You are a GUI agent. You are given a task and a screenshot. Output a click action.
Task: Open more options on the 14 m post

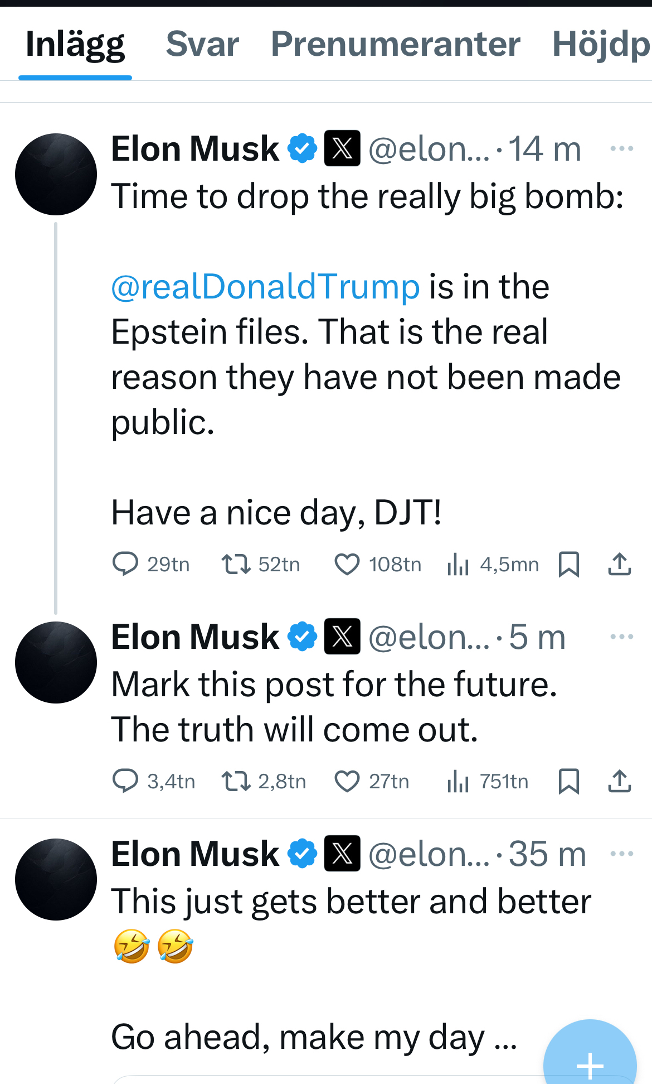tap(621, 148)
